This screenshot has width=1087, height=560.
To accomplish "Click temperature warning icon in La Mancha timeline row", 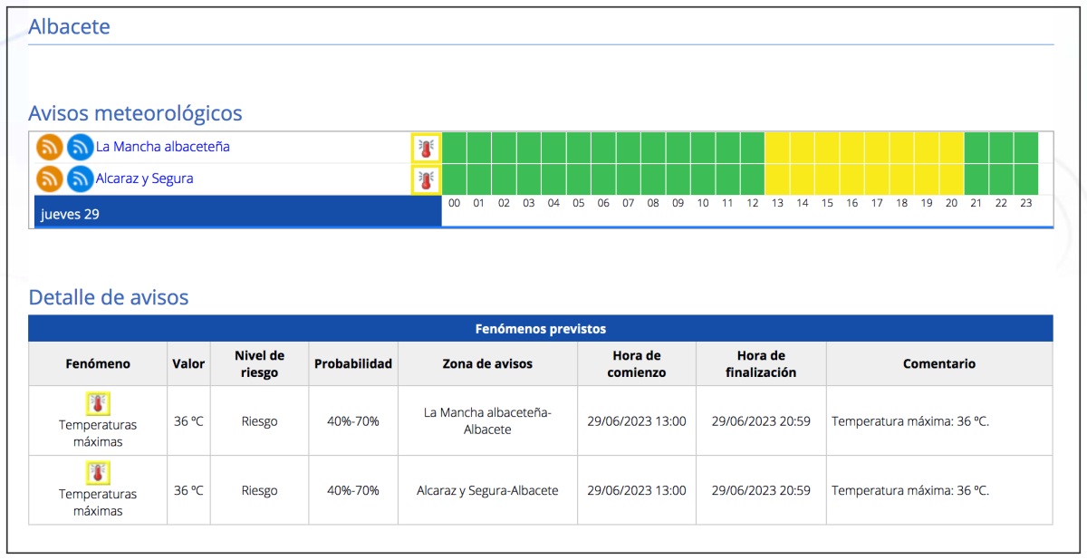I will click(x=426, y=147).
